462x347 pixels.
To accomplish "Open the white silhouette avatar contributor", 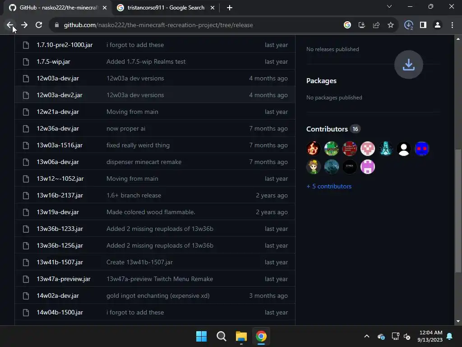I will 404,148.
